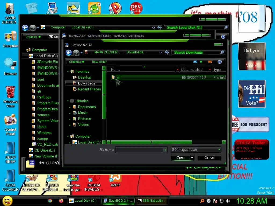
Task: Switch to Local Disk (C:) taskbar button
Action: (84, 201)
